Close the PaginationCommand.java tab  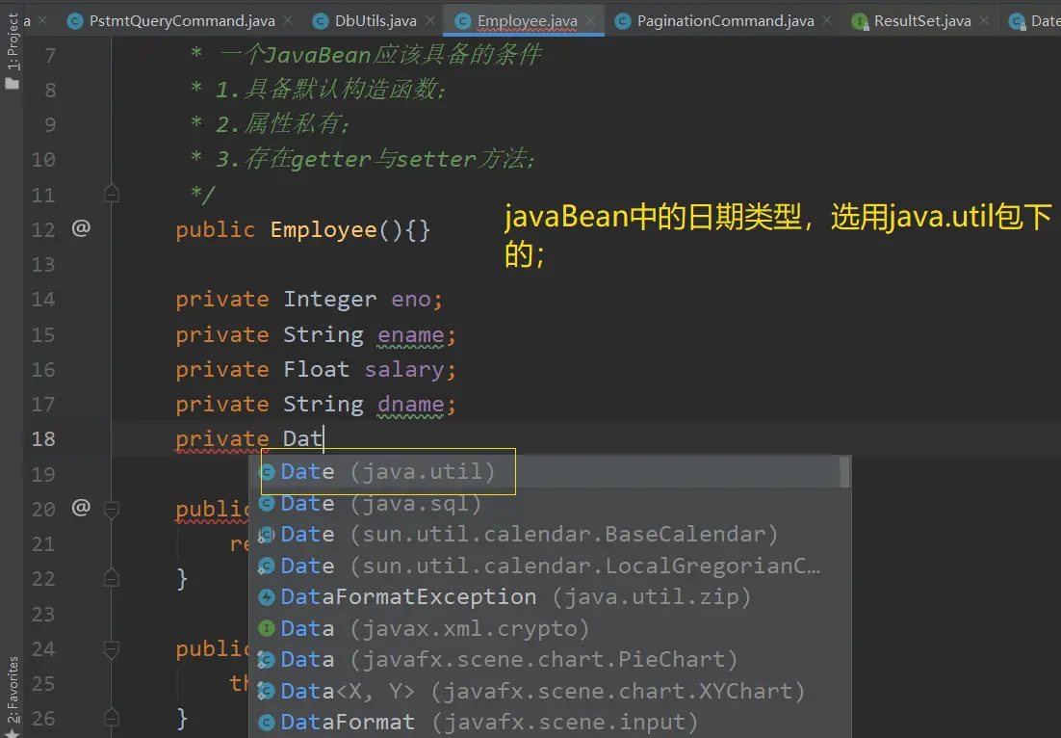[x=827, y=21]
